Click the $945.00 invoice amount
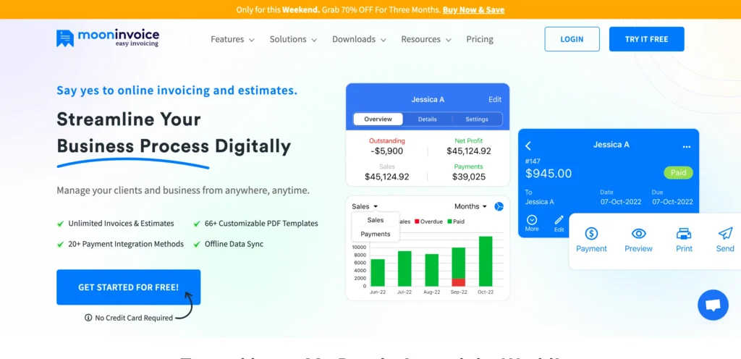741x359 pixels. 549,174
